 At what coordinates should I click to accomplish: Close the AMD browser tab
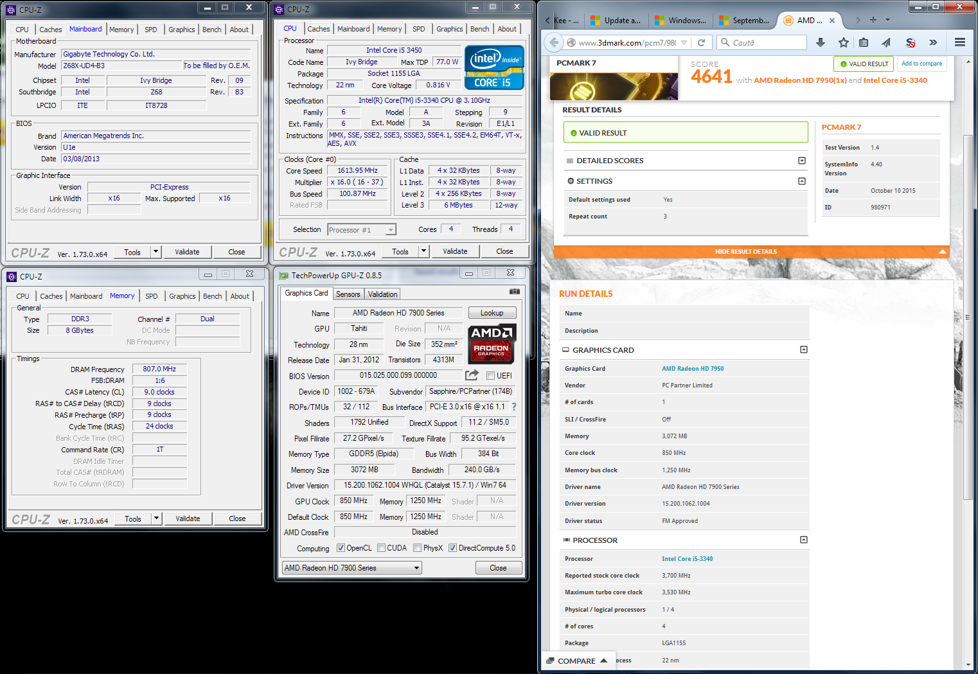pyautogui.click(x=832, y=21)
